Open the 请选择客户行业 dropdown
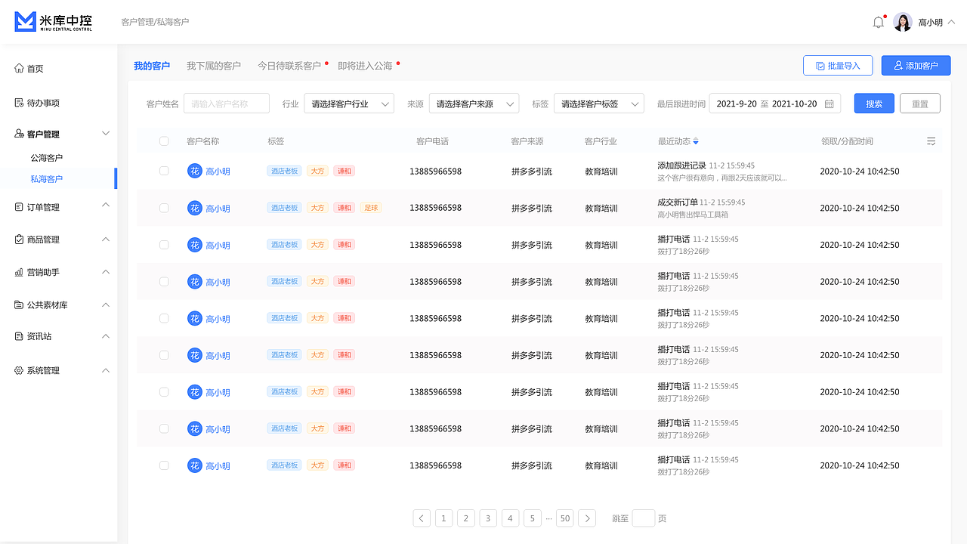This screenshot has width=967, height=544. [349, 104]
